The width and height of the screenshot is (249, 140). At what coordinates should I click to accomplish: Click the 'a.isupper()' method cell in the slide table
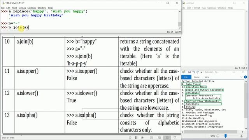pos(28,71)
